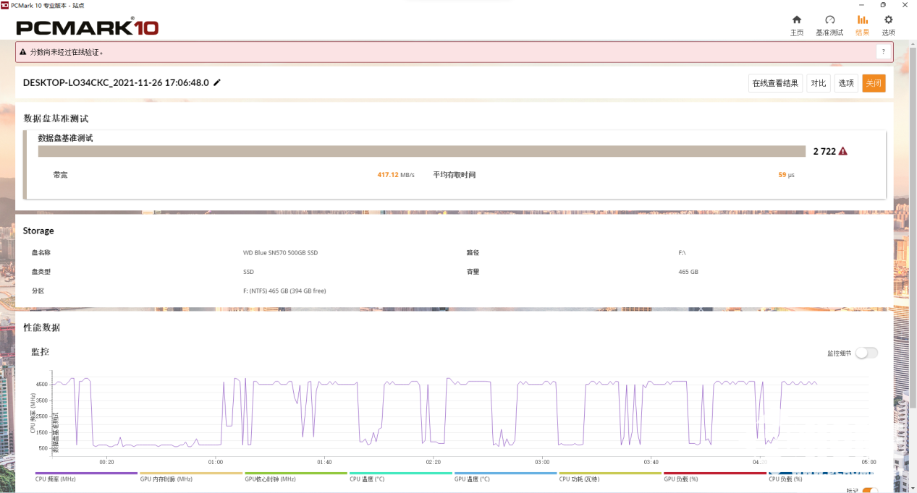Open the 基准测试 benchmarks tab
917x493 pixels.
829,25
